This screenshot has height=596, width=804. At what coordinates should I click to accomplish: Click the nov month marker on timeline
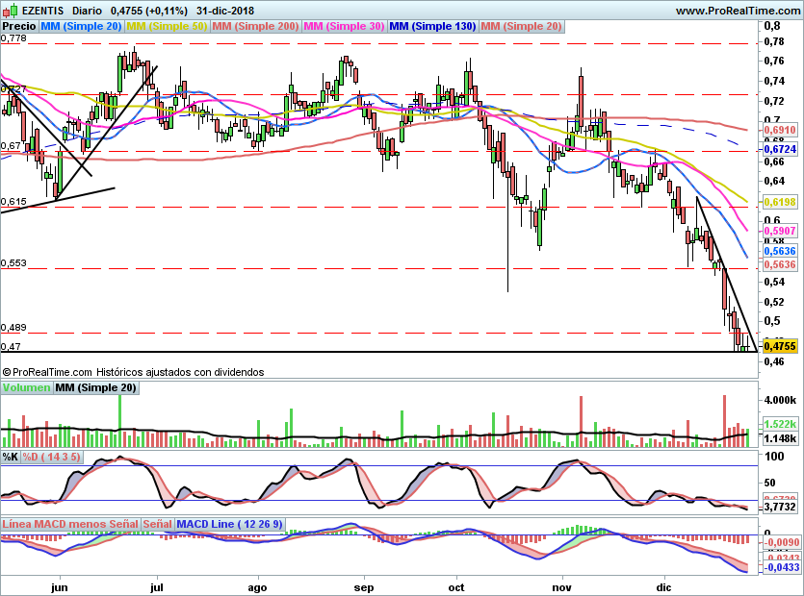561,587
